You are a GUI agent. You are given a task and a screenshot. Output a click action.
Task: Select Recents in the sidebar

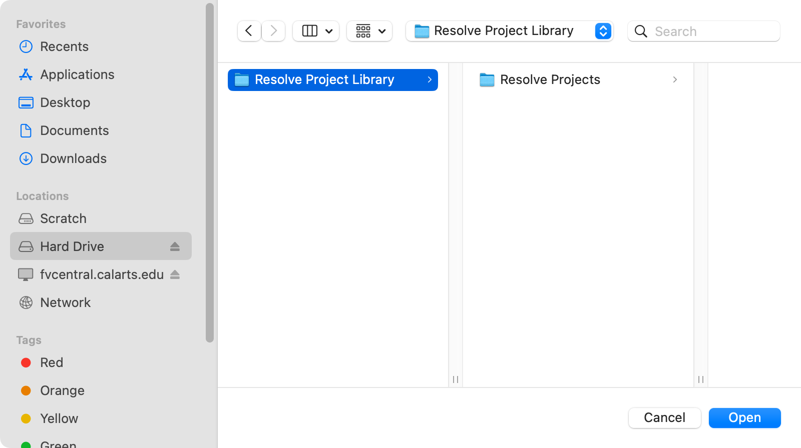(x=101, y=46)
